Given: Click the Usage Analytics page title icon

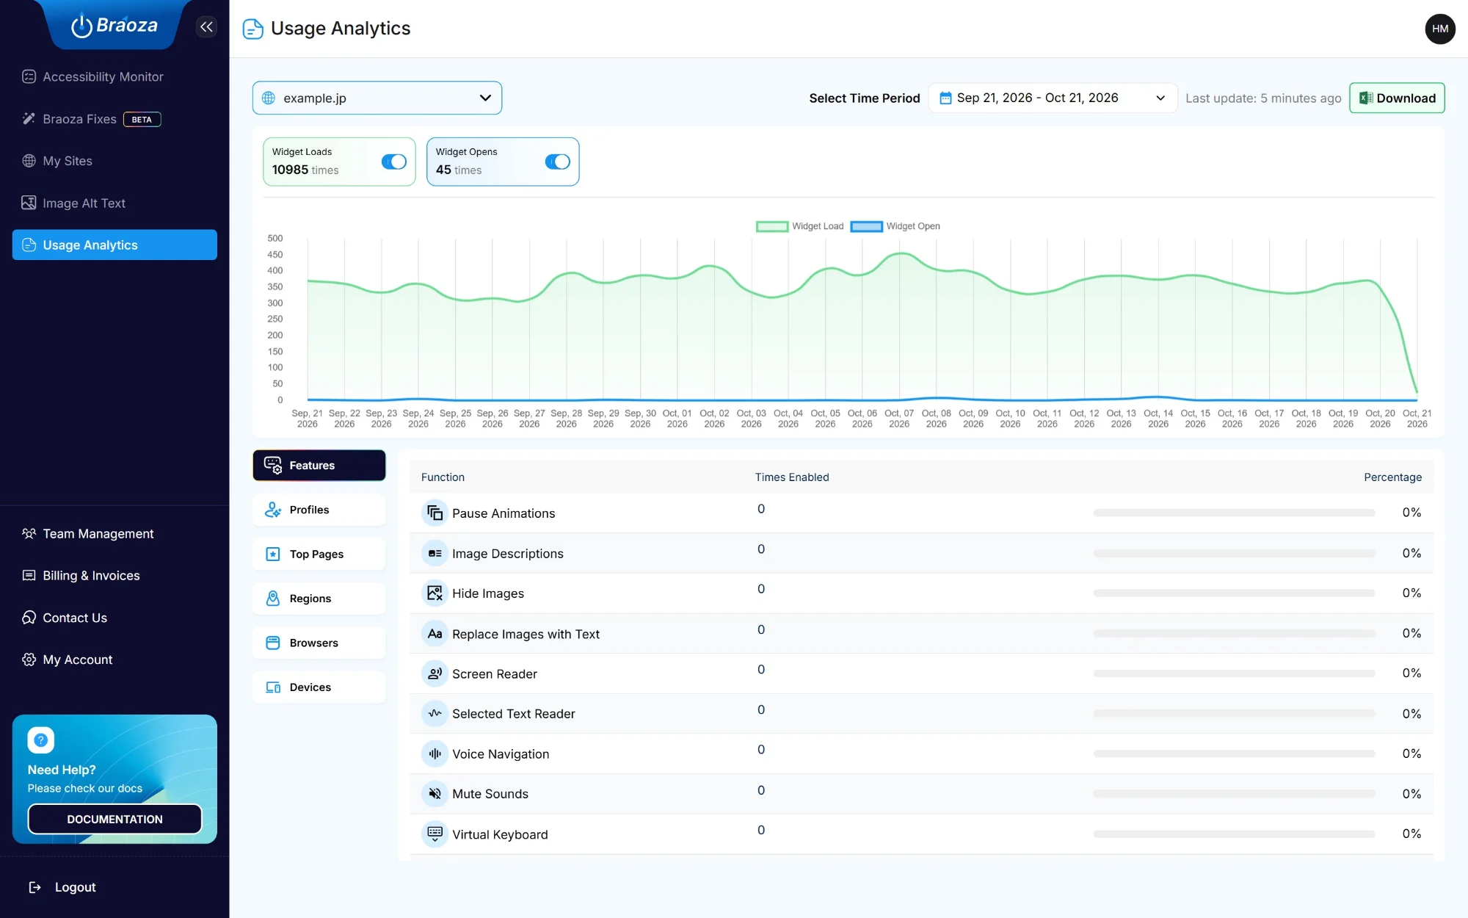Looking at the screenshot, I should 252,29.
